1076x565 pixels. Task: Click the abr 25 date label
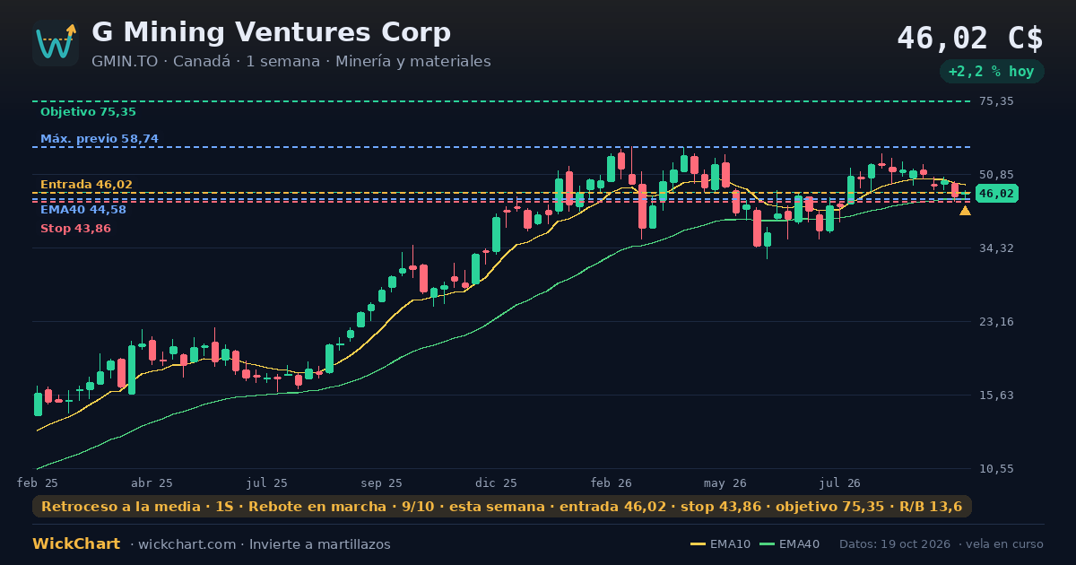point(152,482)
